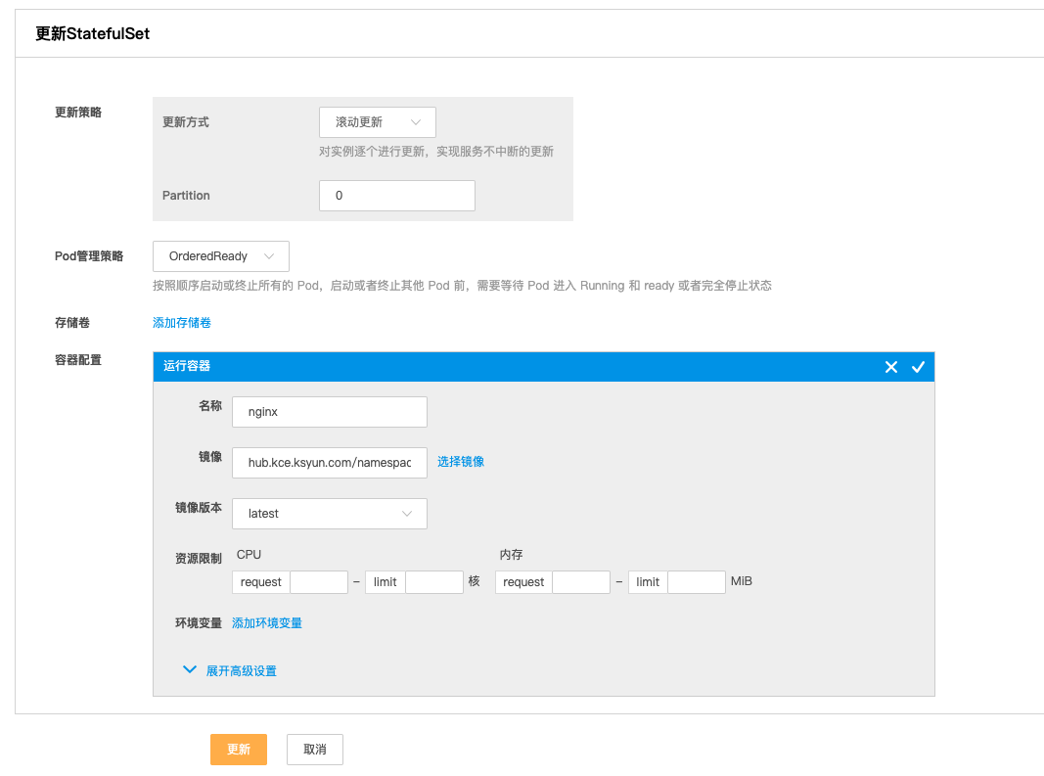Click the 内存 request value field
The height and width of the screenshot is (776, 1044).
coord(581,582)
